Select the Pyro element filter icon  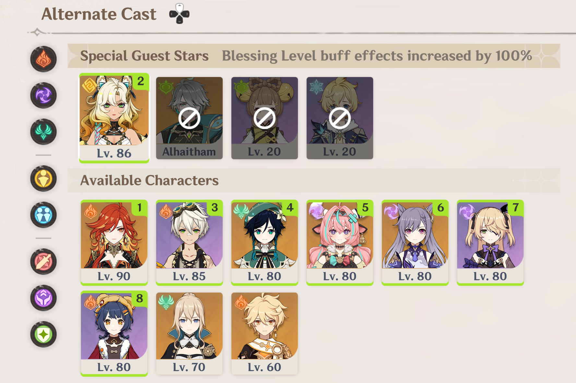[x=43, y=59]
